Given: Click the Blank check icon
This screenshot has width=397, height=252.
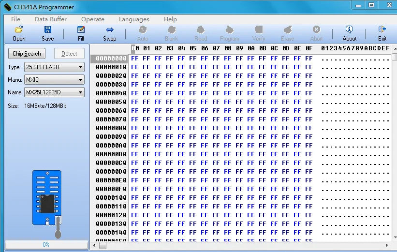Looking at the screenshot, I should (x=171, y=30).
